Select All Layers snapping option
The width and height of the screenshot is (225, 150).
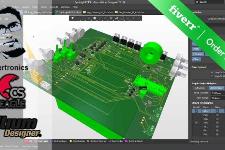pos(200,88)
